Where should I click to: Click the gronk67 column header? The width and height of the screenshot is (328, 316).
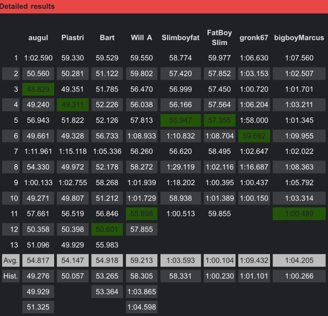[x=254, y=38]
